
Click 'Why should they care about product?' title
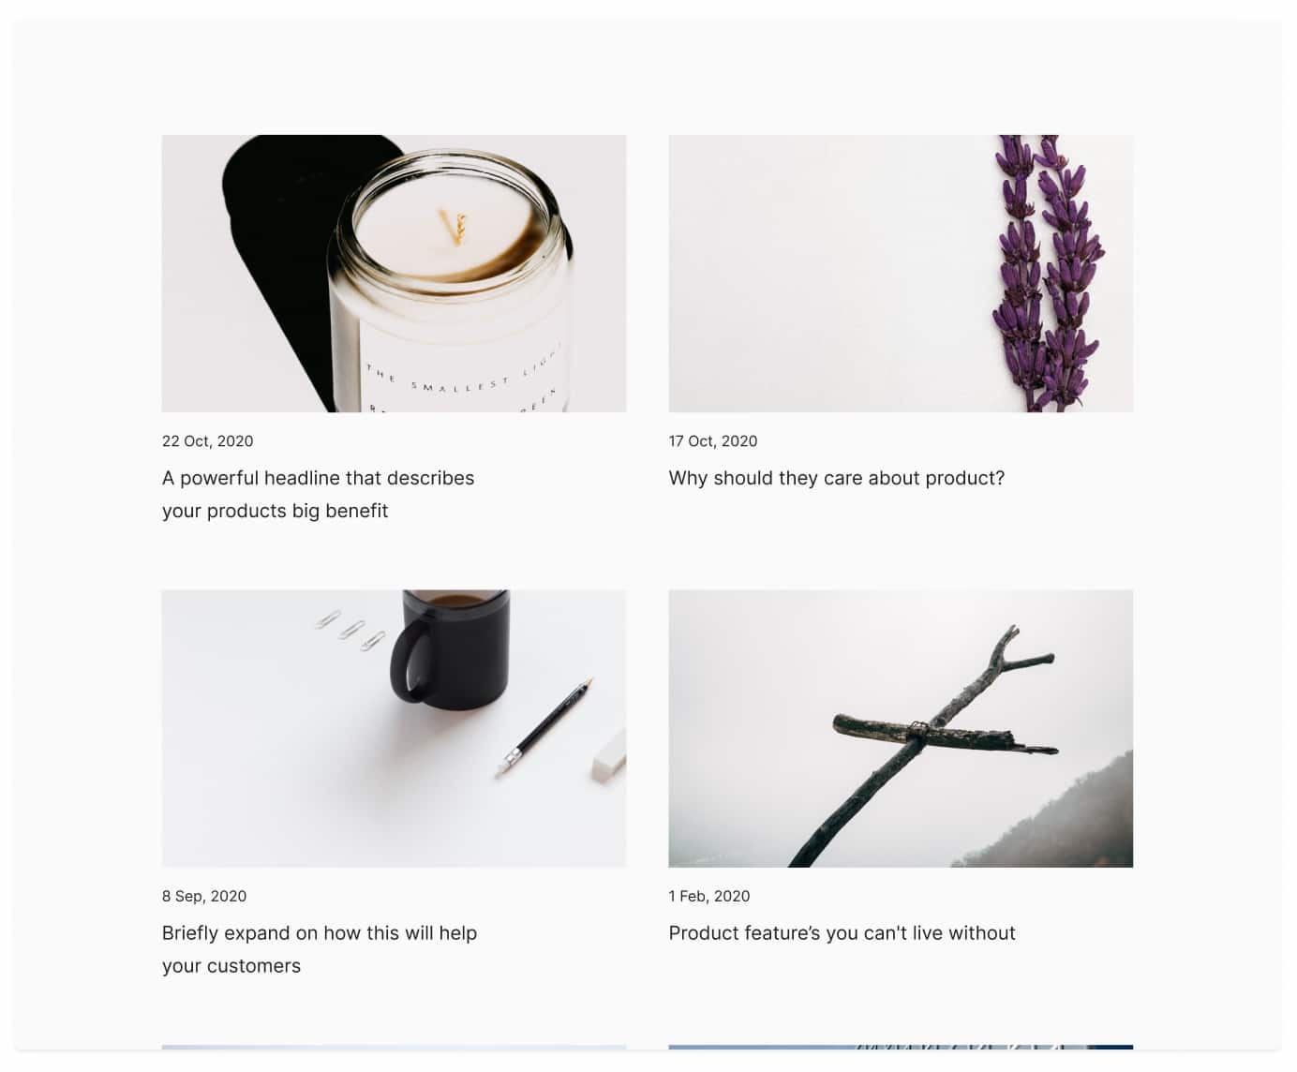point(836,478)
